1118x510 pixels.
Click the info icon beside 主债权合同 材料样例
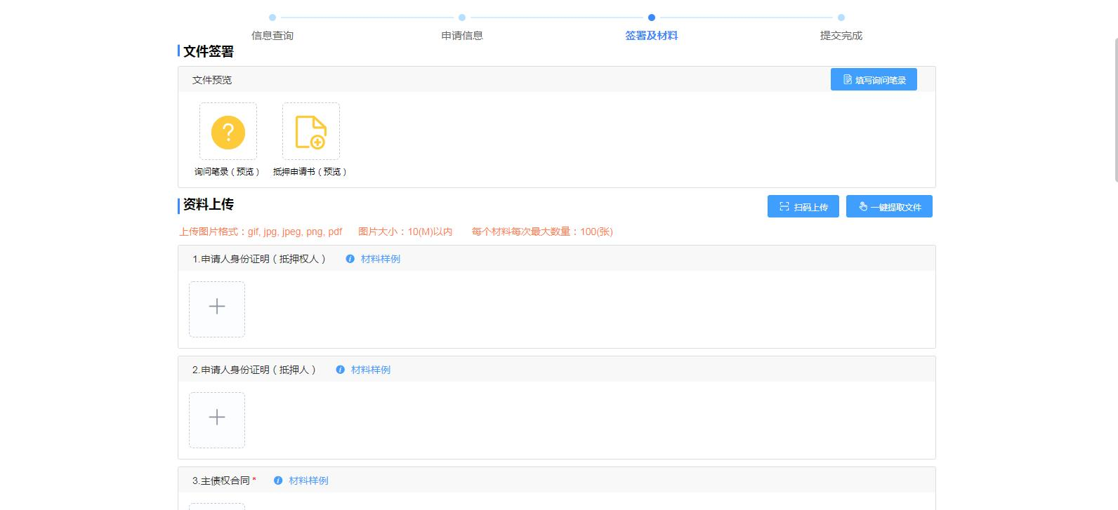point(277,481)
